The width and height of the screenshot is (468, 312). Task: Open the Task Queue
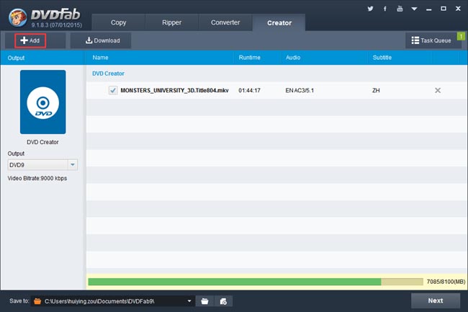pos(431,40)
